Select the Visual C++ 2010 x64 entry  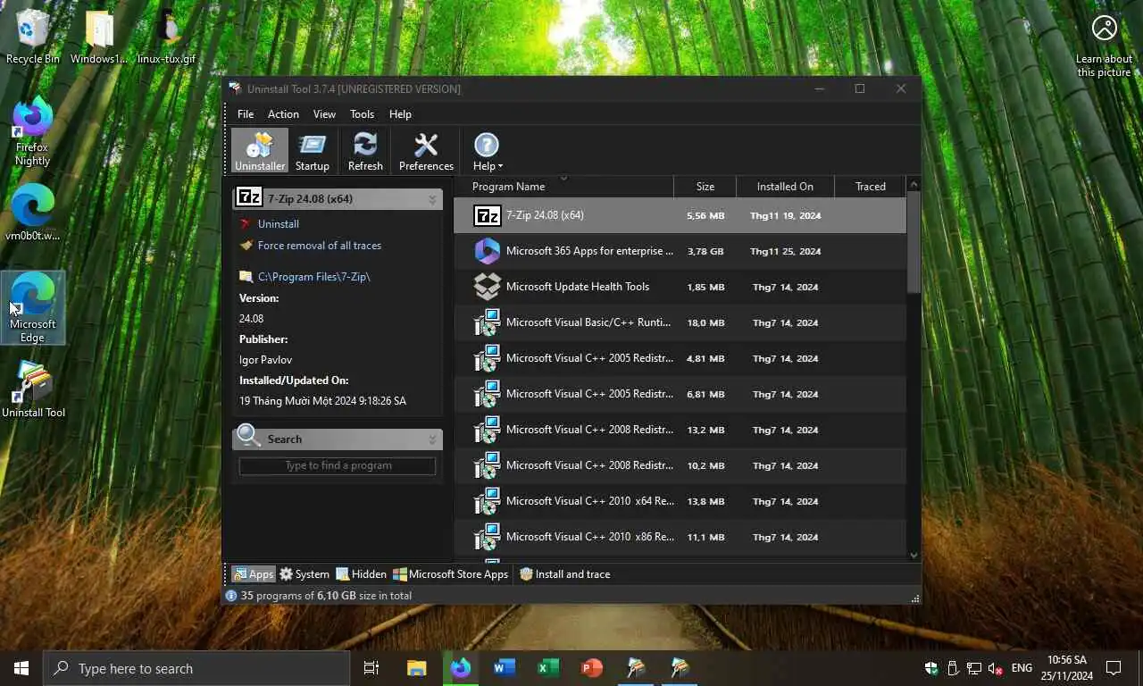(x=680, y=501)
